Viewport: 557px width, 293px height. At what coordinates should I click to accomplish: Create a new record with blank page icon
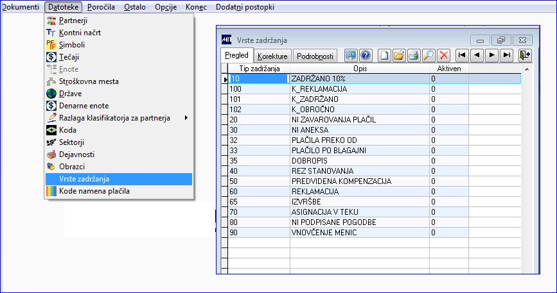coord(384,55)
